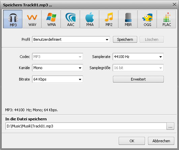This screenshot has height=150, width=179.
Task: Click the 'In die Datei speichern' heading
Action: click(26, 119)
